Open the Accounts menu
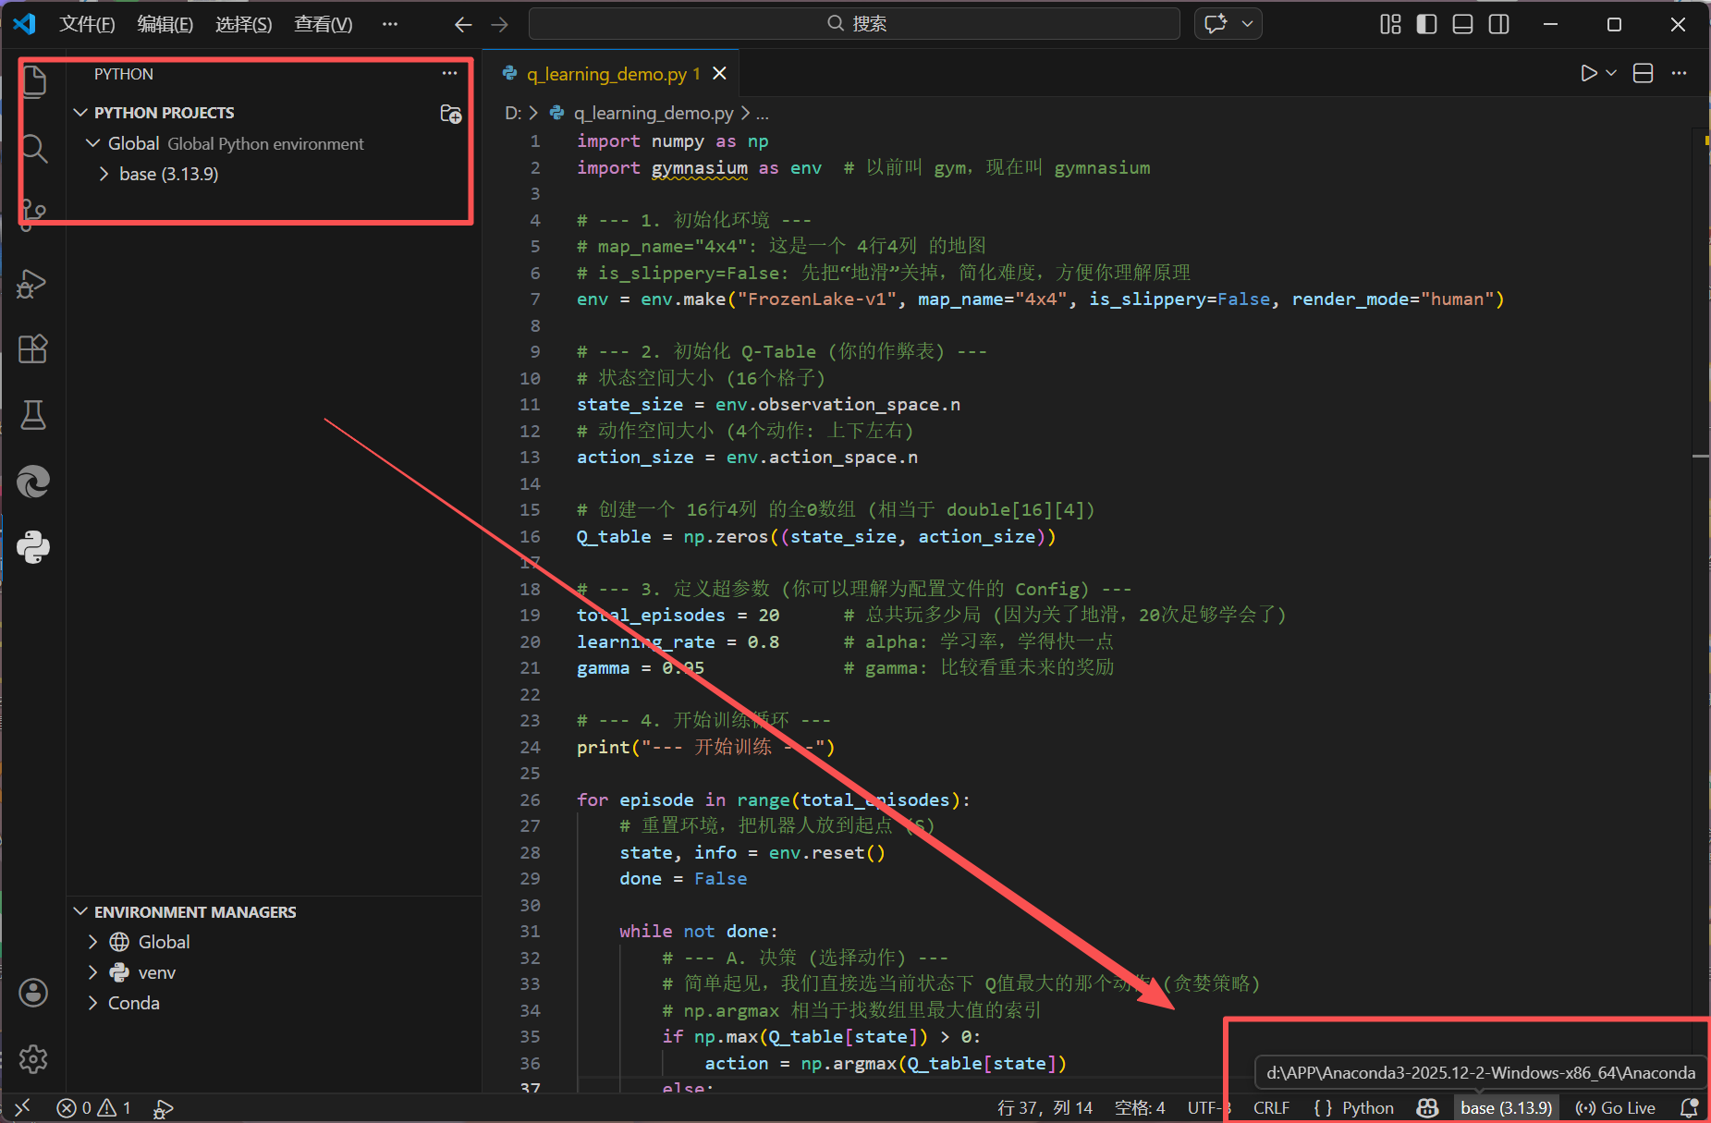 click(x=33, y=994)
